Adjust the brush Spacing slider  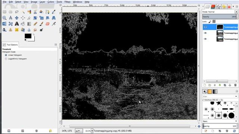pyautogui.click(x=220, y=126)
